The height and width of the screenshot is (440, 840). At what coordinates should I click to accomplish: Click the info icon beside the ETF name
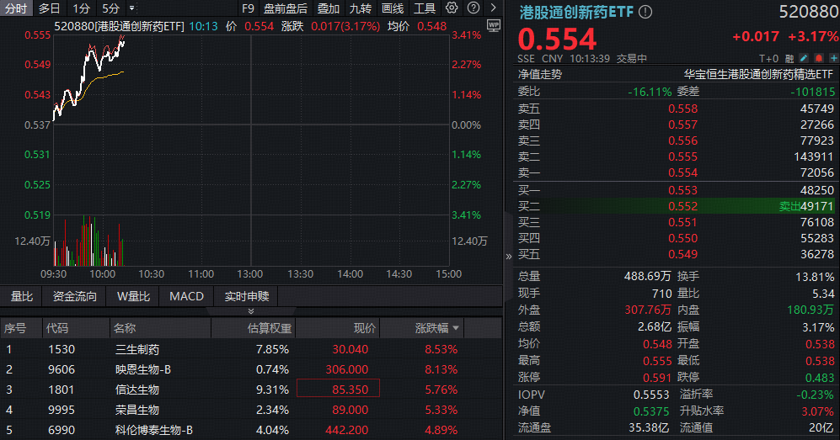coord(645,13)
